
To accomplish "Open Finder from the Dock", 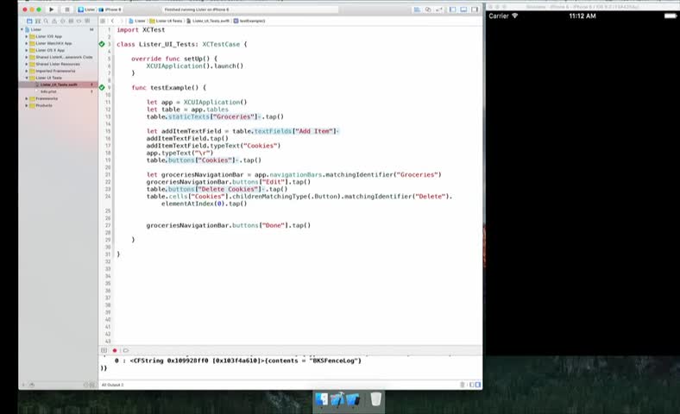I will 322,399.
